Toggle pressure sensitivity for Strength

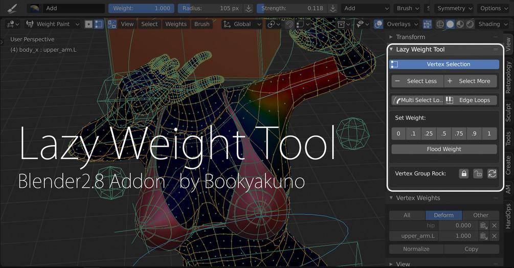(x=333, y=8)
